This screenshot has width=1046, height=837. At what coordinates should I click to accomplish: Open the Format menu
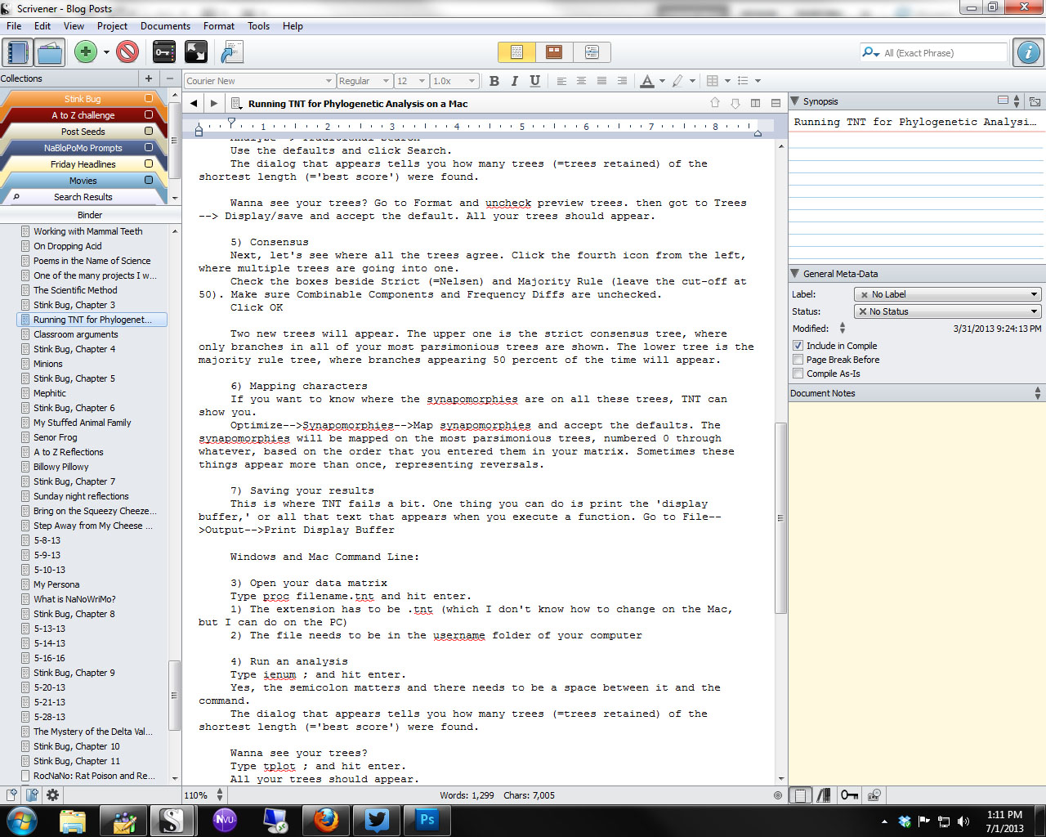click(x=218, y=26)
